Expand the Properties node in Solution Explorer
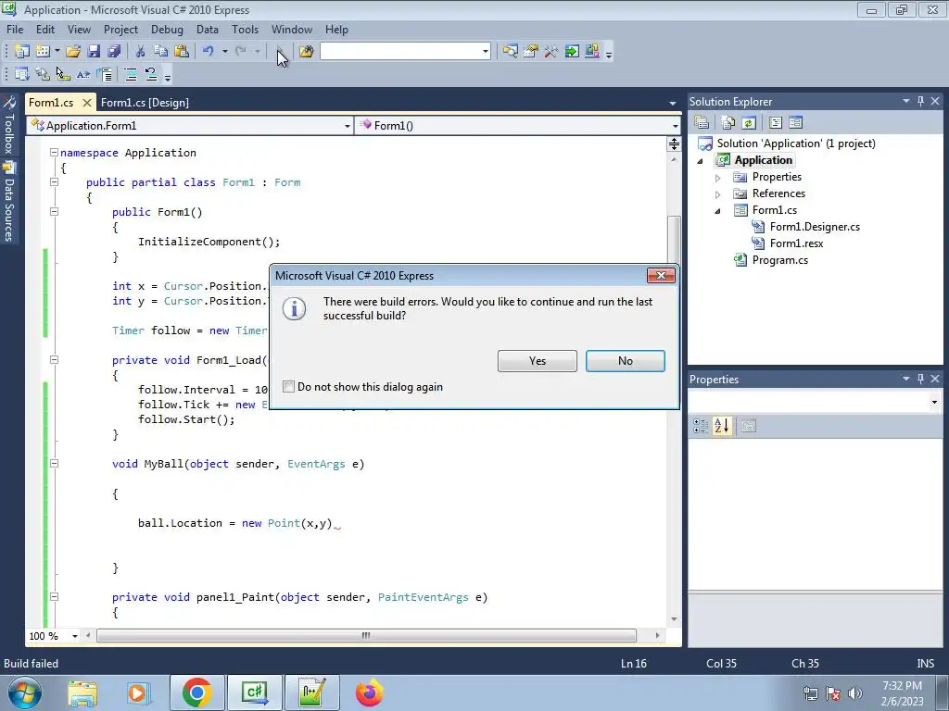The height and width of the screenshot is (711, 949). tap(718, 178)
